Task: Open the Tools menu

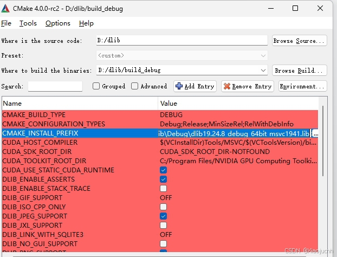Action: pyautogui.click(x=28, y=23)
